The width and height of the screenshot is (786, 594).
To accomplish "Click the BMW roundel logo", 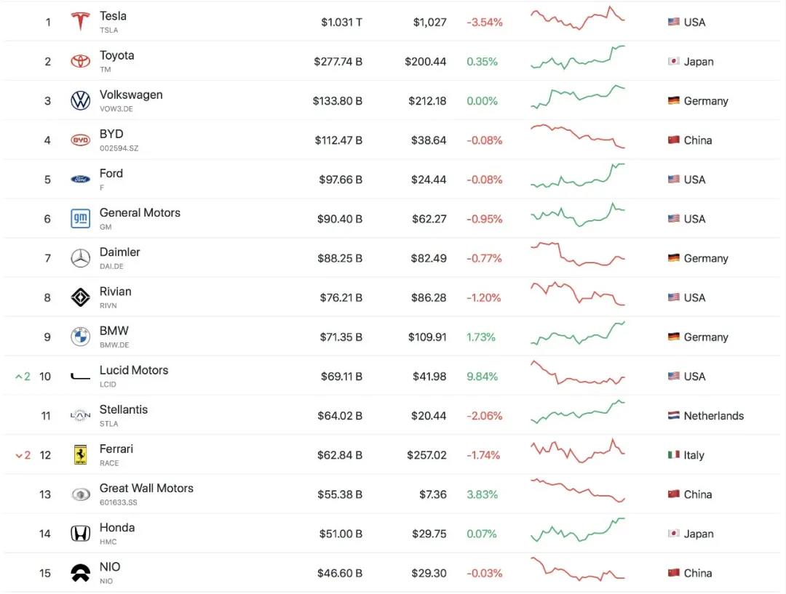I will 80,337.
